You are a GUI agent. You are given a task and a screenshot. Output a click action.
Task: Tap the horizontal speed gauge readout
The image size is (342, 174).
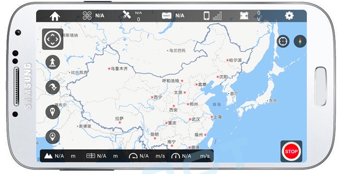pyautogui.click(x=147, y=156)
